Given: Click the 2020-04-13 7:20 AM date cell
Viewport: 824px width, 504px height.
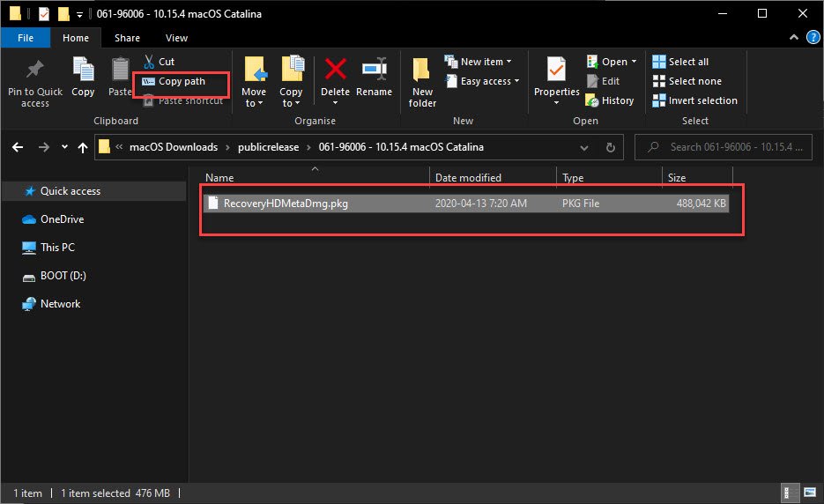Looking at the screenshot, I should click(x=481, y=204).
